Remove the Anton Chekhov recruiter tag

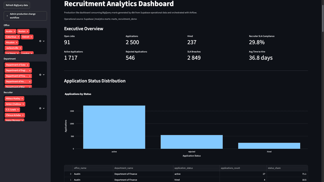tap(23, 104)
